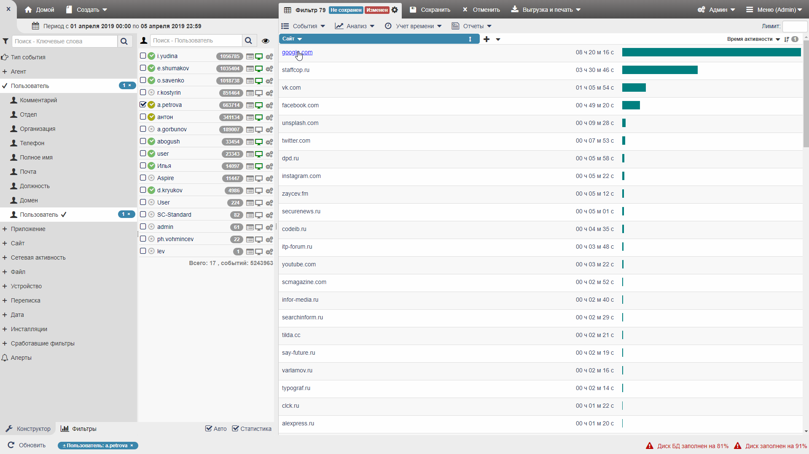Screen dimensions: 809x454
Task: Click the filter funnel icon
Action: click(5, 41)
